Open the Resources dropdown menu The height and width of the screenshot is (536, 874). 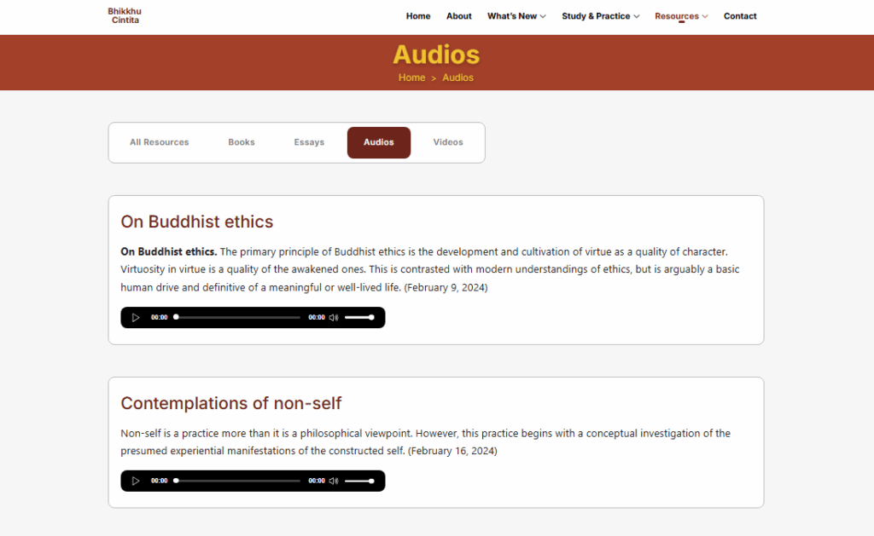[681, 16]
